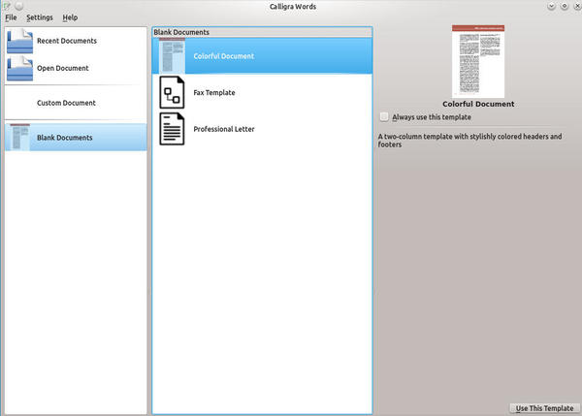Screen dimensions: 582x416
Task: Maximize the Calligra Words window
Action: click(565, 6)
